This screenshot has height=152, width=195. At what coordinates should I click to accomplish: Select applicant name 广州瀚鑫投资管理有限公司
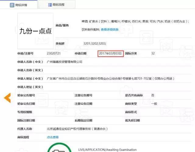(64, 62)
